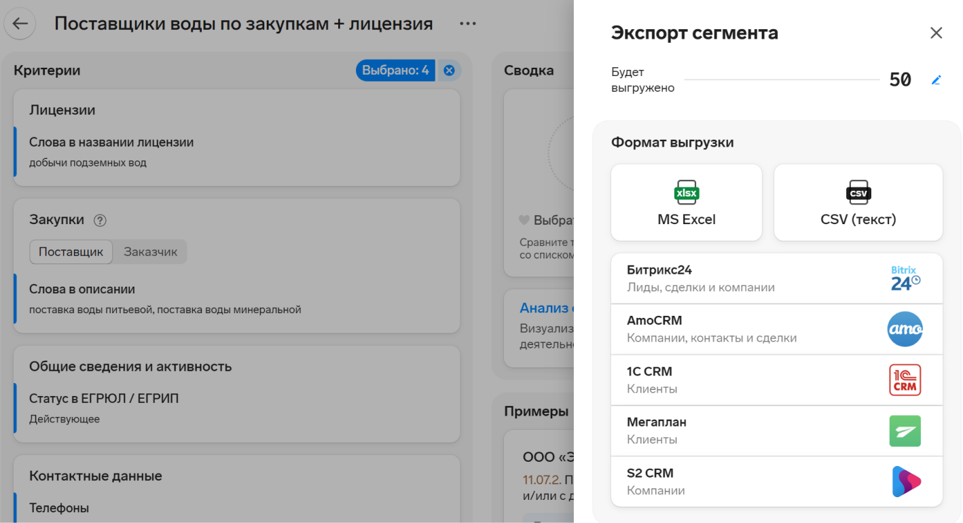
Task: Edit export count with pencil icon
Action: [937, 80]
